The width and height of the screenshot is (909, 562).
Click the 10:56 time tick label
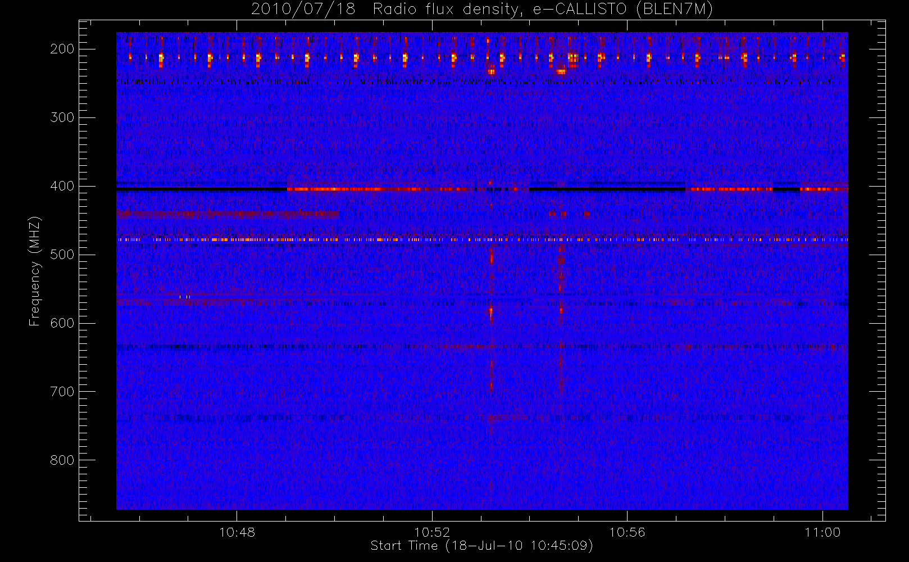coord(627,532)
